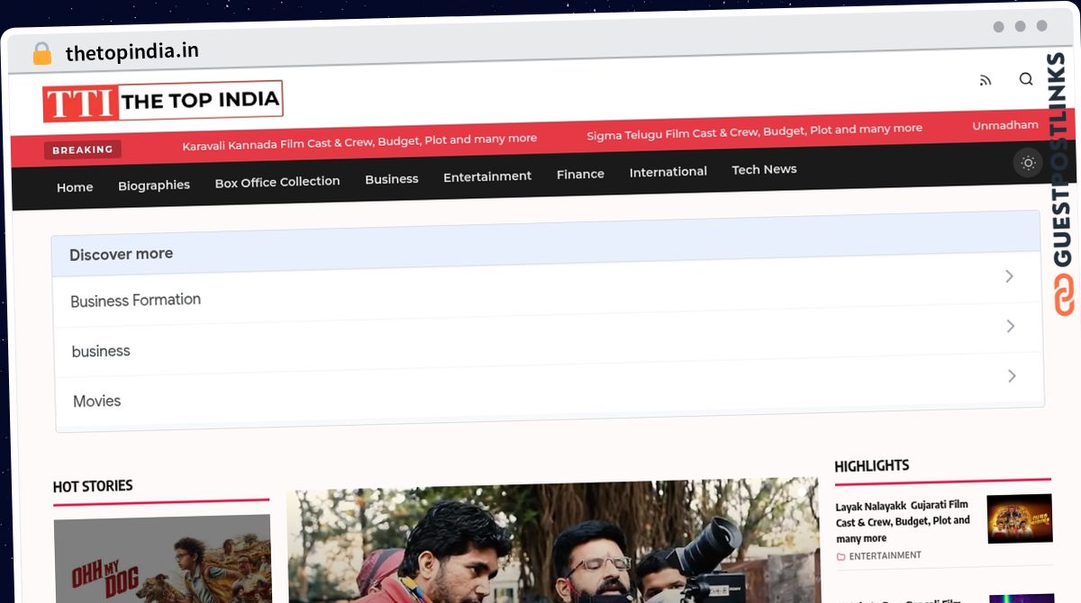Click the Discover more heading
Viewport: 1081px width, 603px height.
point(121,254)
